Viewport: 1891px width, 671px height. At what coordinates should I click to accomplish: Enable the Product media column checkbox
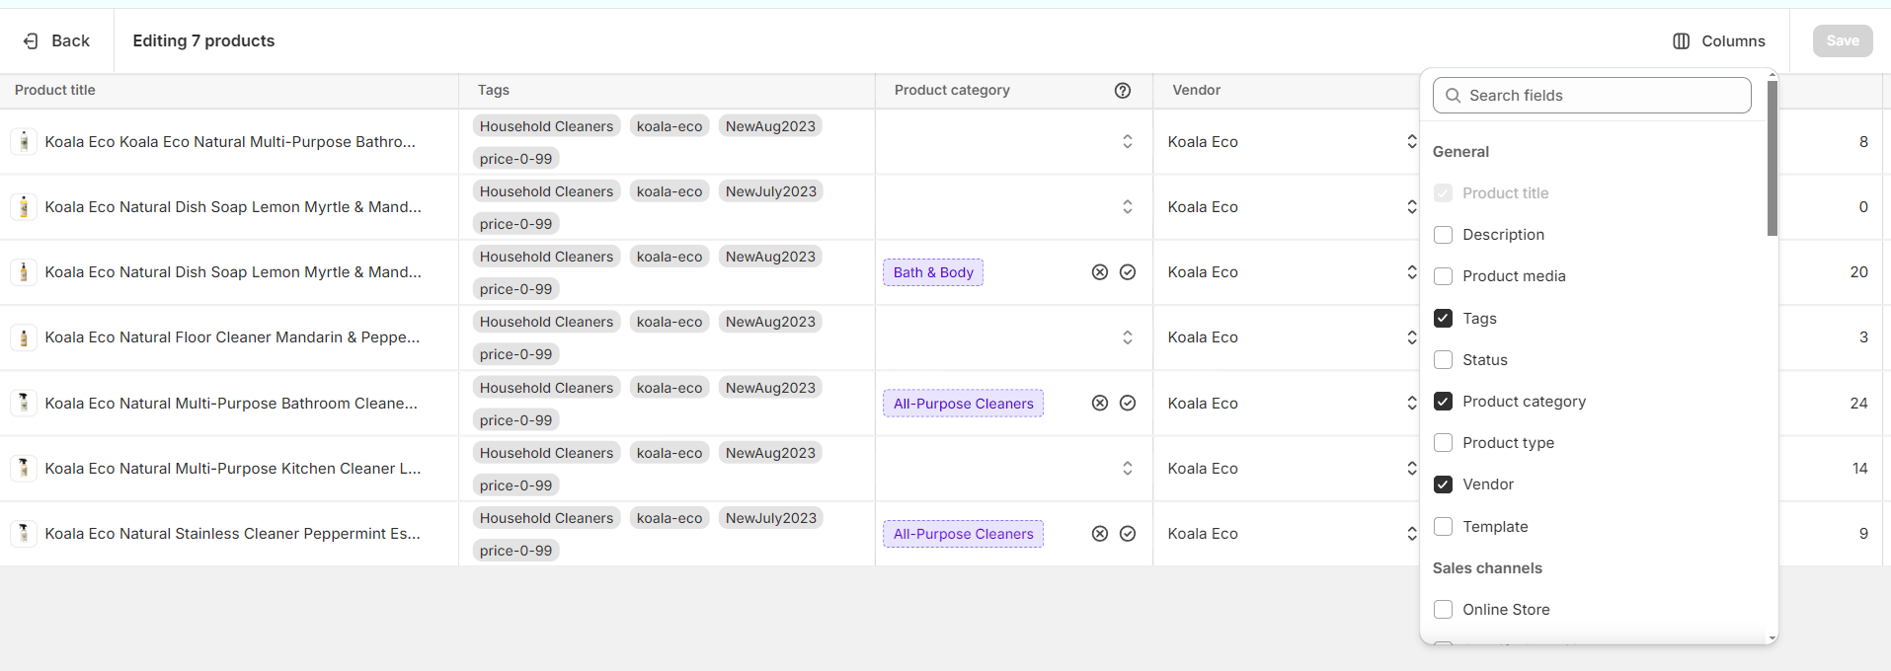(1443, 276)
